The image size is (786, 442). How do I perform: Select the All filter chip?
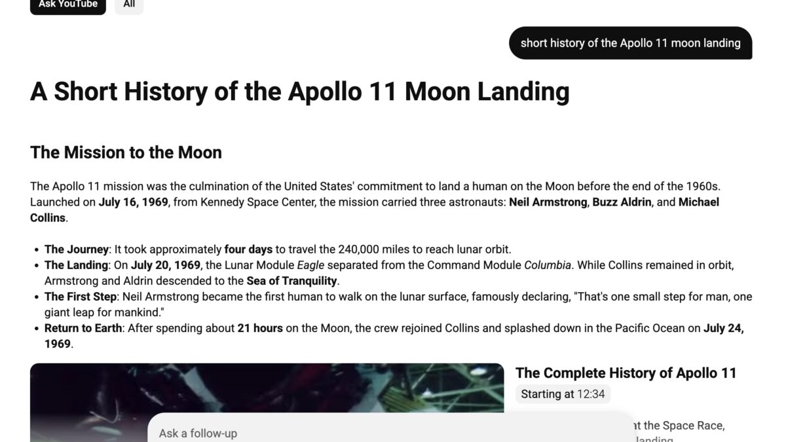tap(129, 5)
